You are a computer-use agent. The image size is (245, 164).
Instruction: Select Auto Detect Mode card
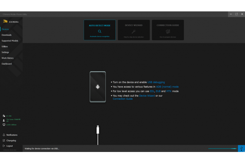click(x=100, y=30)
